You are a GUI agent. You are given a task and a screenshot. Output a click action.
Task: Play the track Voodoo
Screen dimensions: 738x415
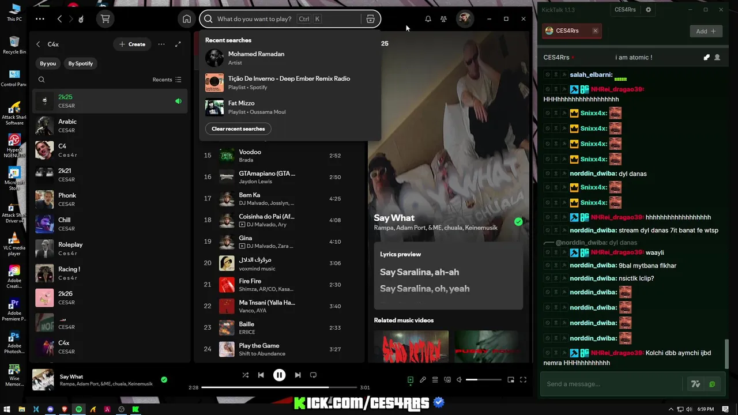[280, 156]
